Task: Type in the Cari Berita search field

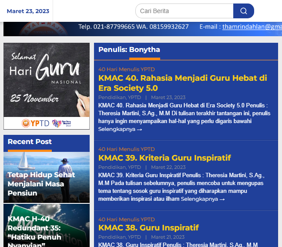Action: [x=184, y=11]
